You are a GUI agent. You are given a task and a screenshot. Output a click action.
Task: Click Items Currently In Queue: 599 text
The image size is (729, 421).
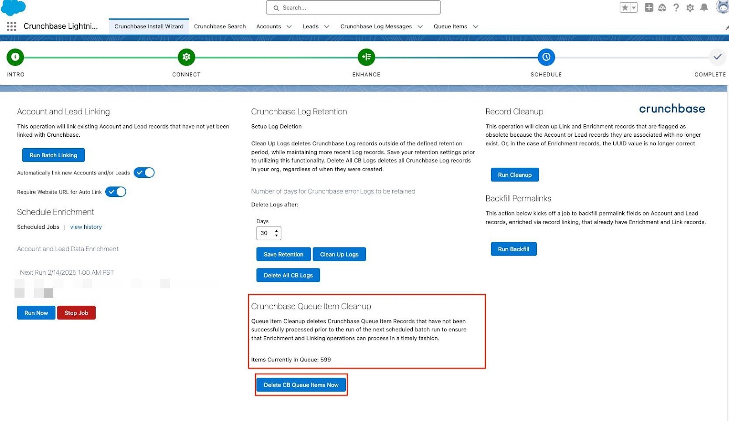(291, 359)
